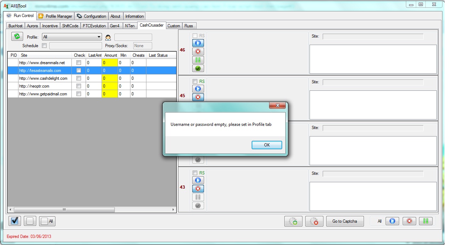The width and height of the screenshot is (467, 245).
Task: Click the Cheats column header
Action: pyautogui.click(x=138, y=55)
